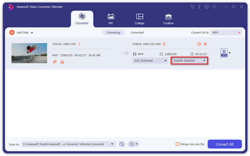This screenshot has width=250, height=156.
Task: Open the shopping cart icon
Action: tap(192, 7)
